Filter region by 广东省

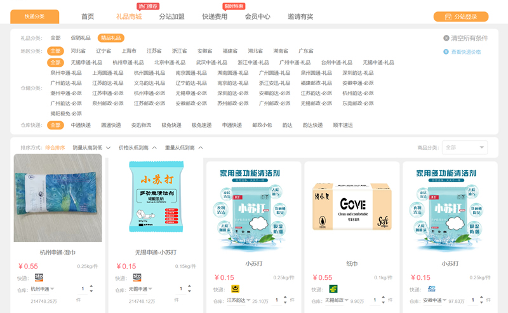click(306, 51)
